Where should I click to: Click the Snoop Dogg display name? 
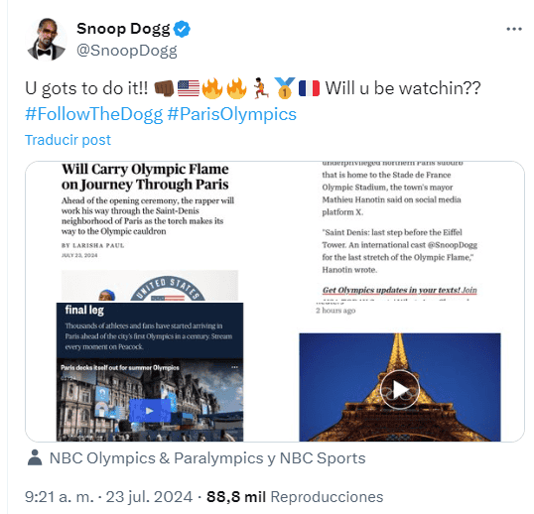[x=123, y=29]
